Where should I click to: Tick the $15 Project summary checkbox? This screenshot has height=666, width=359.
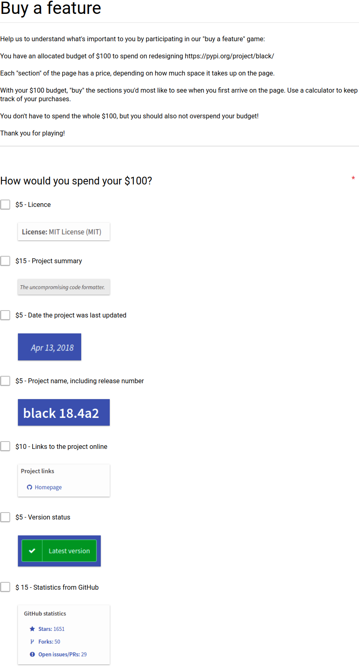pos(5,261)
